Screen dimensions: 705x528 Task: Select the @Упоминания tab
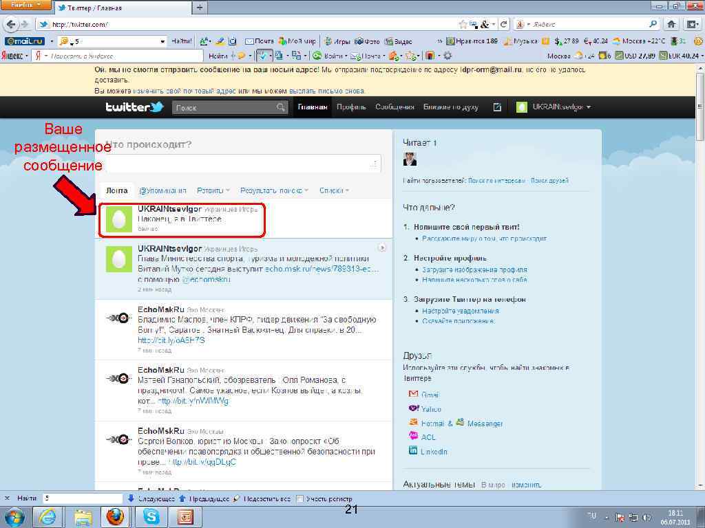click(x=162, y=190)
